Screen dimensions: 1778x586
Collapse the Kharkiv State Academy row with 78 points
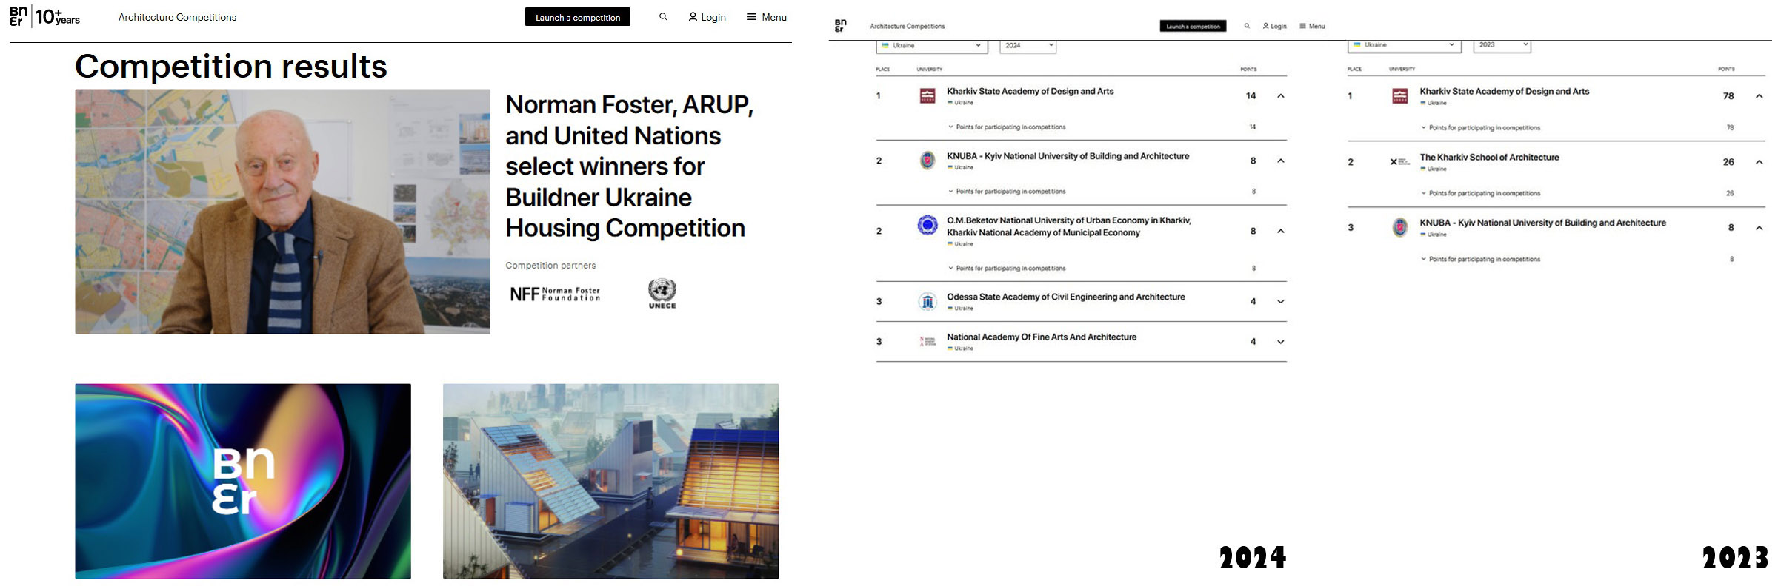(x=1759, y=95)
